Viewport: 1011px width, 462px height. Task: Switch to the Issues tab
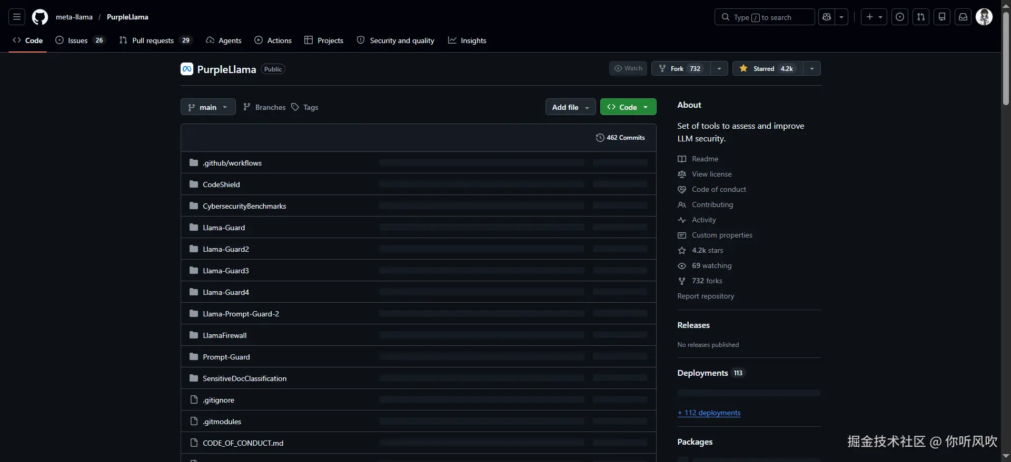pos(81,40)
